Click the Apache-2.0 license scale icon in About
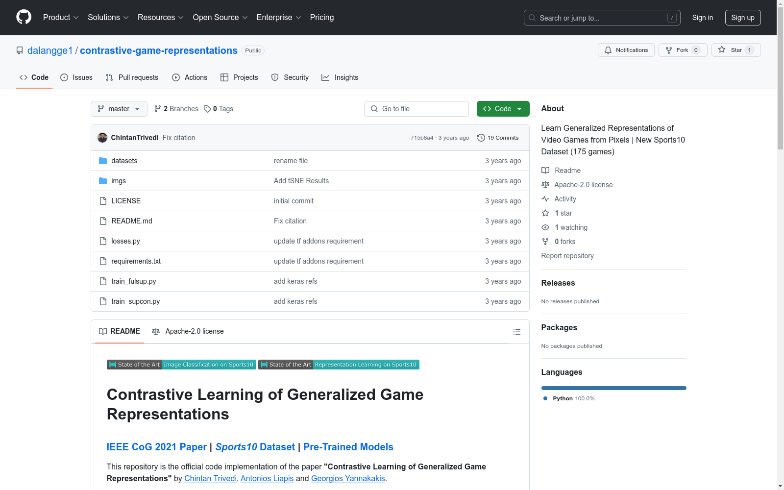The width and height of the screenshot is (784, 490). click(x=545, y=185)
